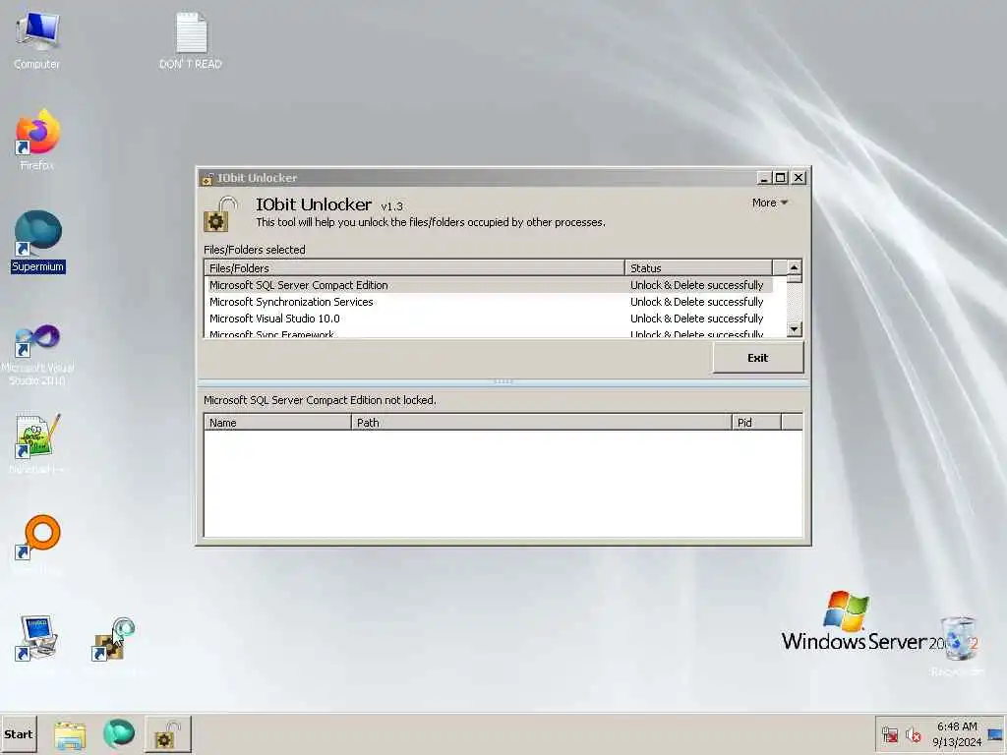
Task: Click status of Synchronization Services row
Action: pos(697,302)
